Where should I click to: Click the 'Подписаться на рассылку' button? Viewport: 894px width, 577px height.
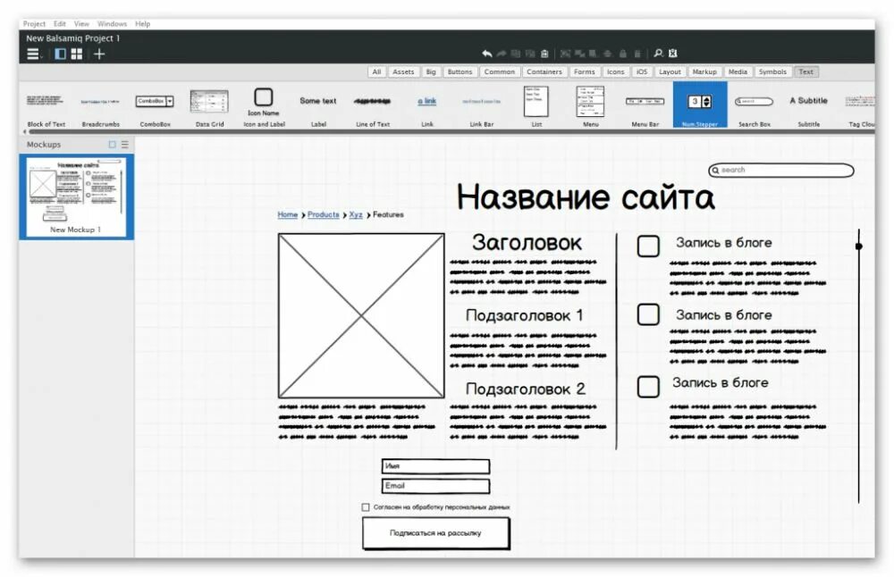pos(435,533)
